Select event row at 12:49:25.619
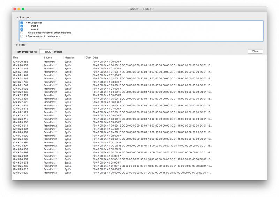Image resolution: width=279 pixels, height=197 pixels. [139, 169]
